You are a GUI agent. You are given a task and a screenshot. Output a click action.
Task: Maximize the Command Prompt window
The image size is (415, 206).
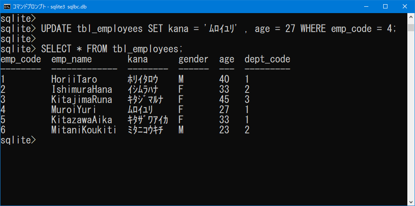coord(385,7)
